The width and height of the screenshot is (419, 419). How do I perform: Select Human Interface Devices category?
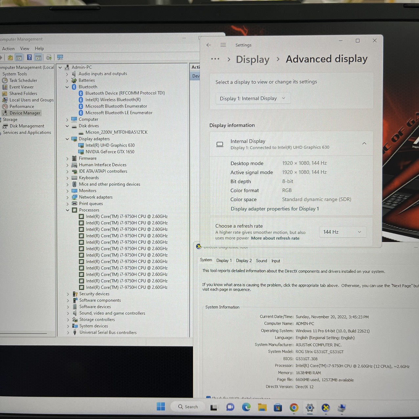[x=102, y=165]
